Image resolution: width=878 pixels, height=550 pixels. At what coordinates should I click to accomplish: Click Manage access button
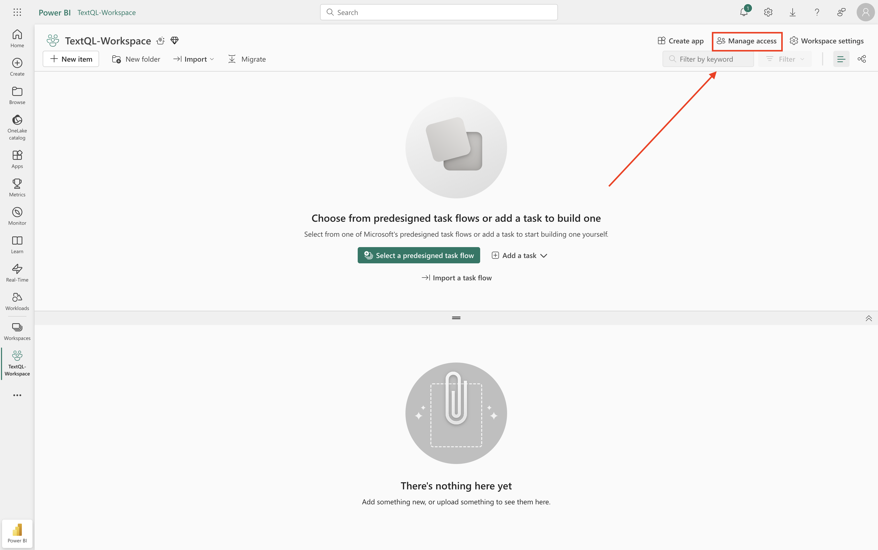point(747,41)
